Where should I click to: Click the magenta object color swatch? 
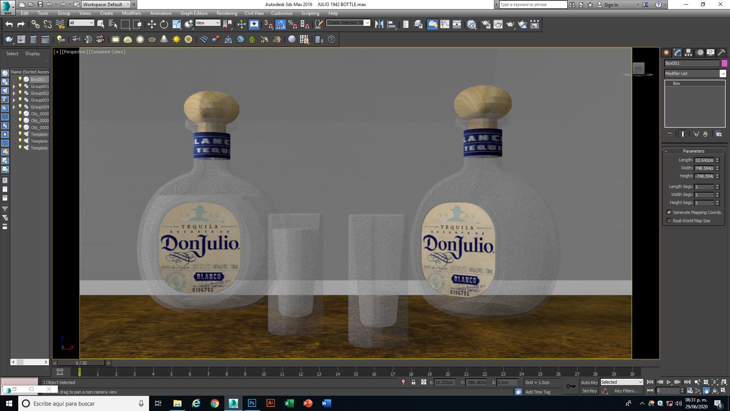[724, 63]
